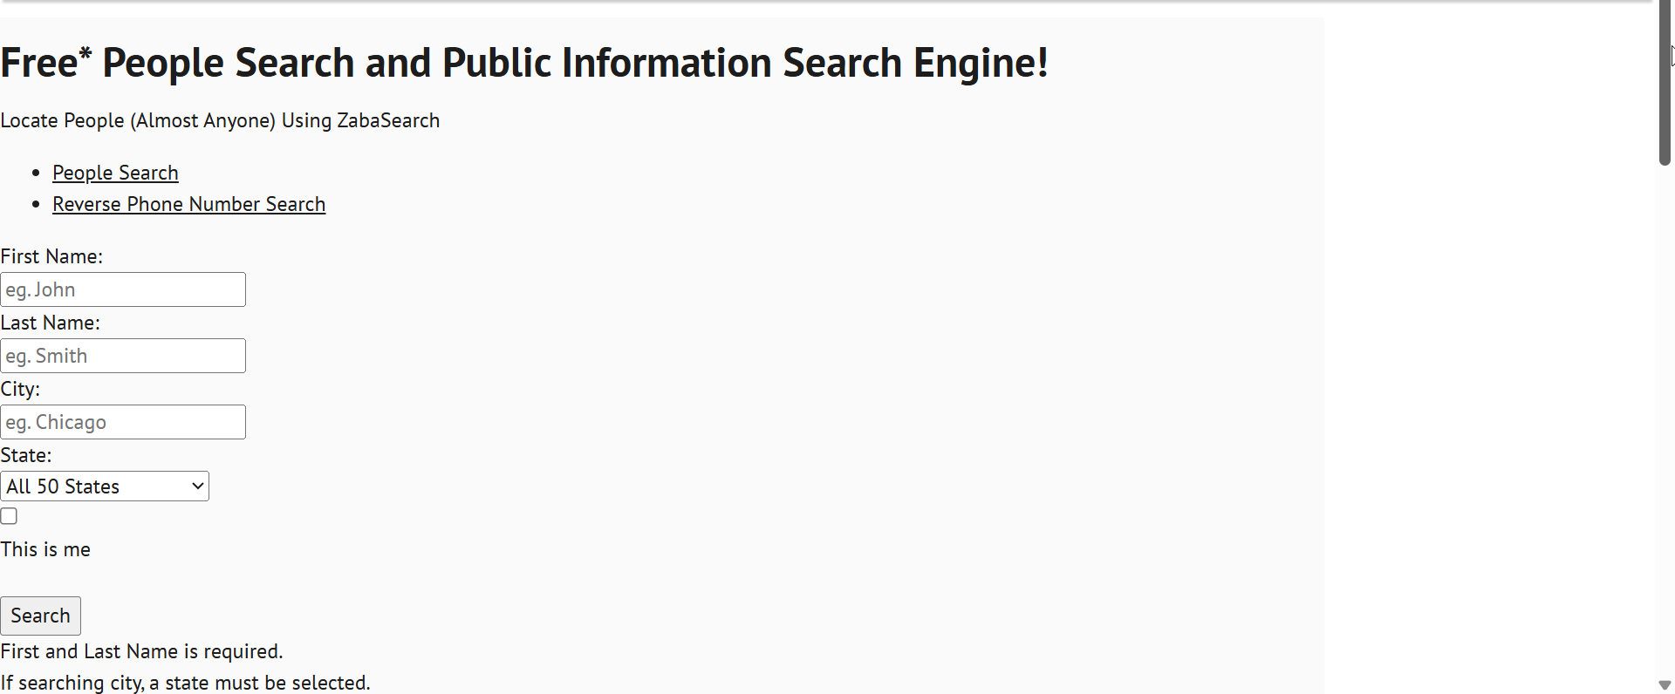Click into the Last Name text box
The width and height of the screenshot is (1675, 694).
(x=123, y=356)
